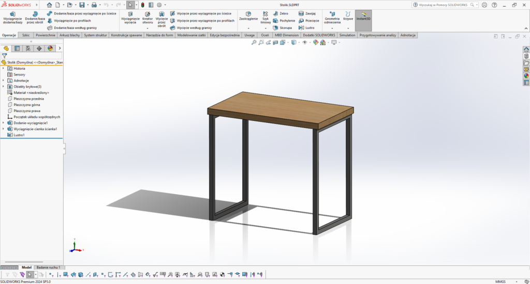Screen dimensions: 530x284
Task: Expand the Obiekty bryłowe(3) folder
Action: click(4, 86)
